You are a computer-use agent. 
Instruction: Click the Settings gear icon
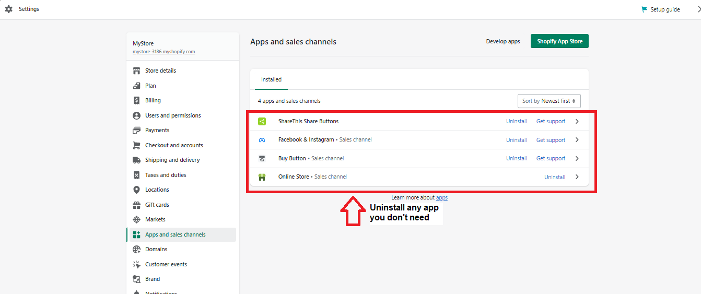[x=8, y=9]
